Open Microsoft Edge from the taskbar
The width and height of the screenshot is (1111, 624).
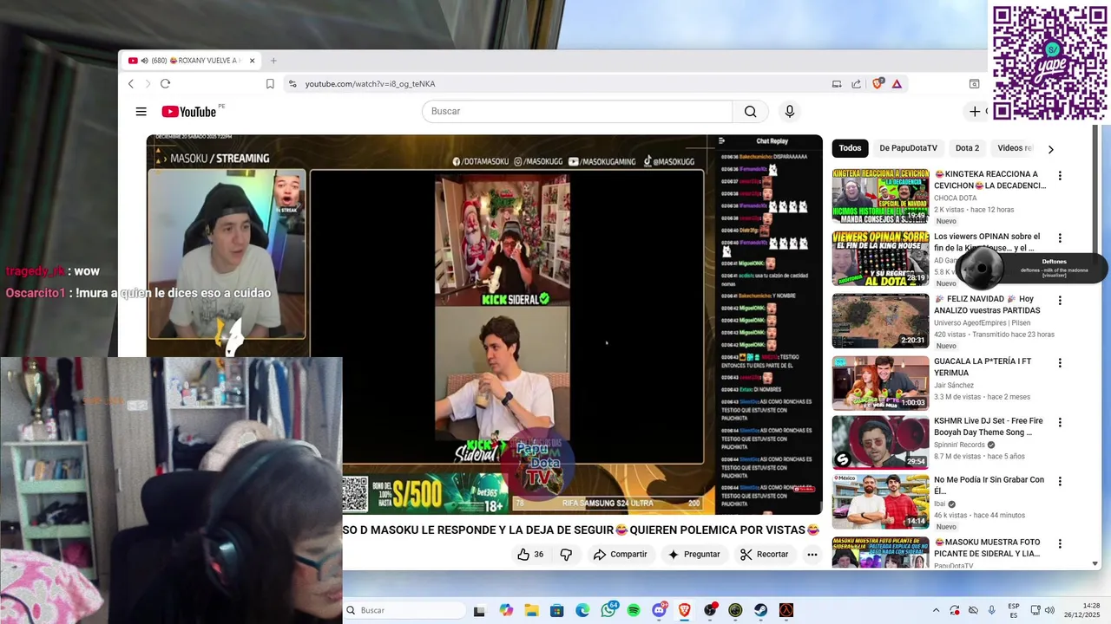tap(582, 610)
